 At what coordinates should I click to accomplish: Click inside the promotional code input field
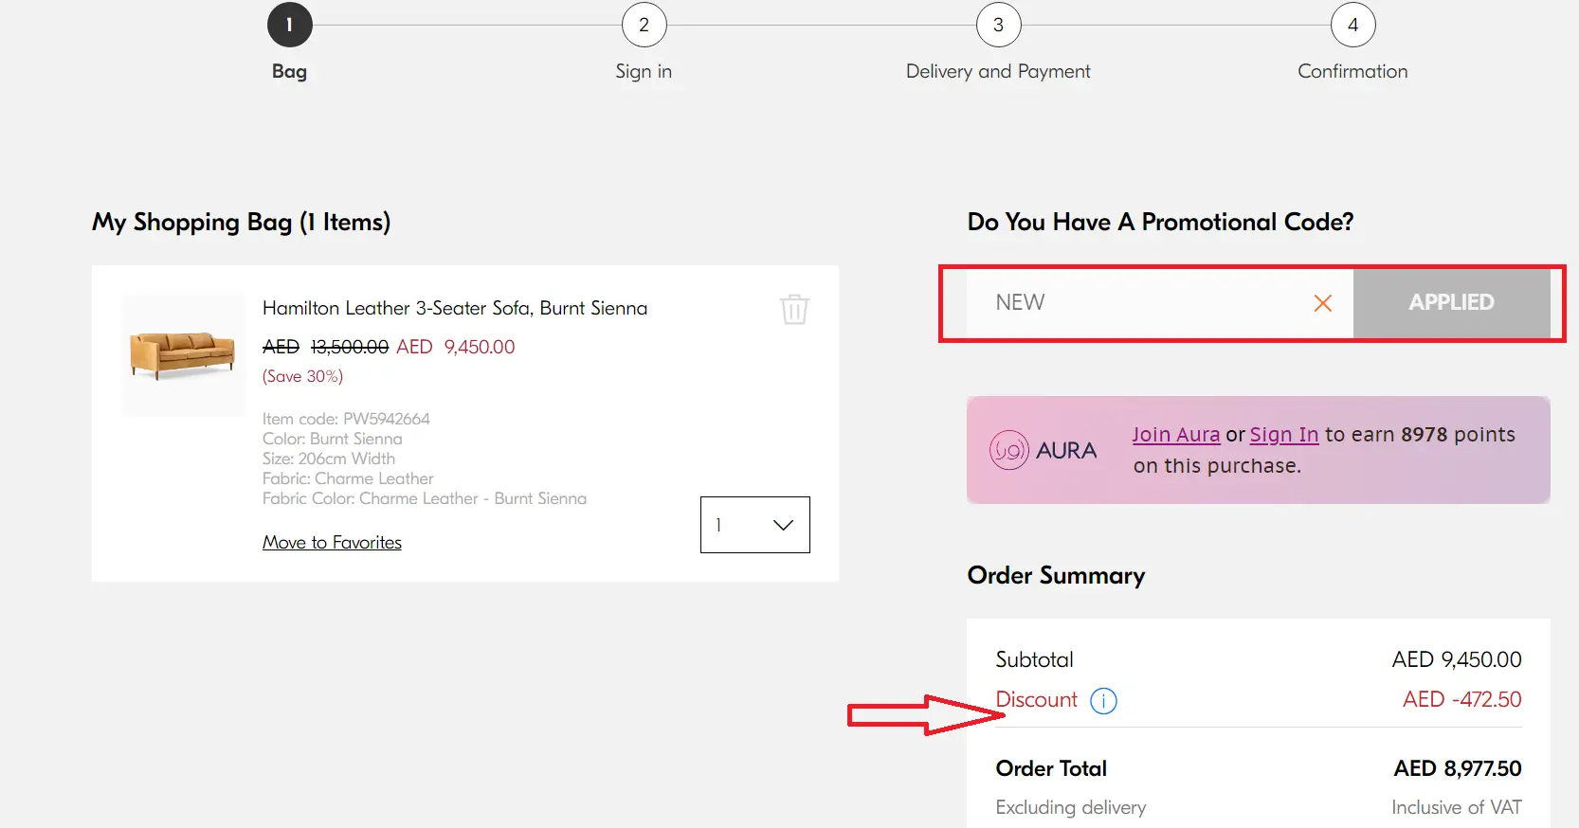tap(1137, 303)
